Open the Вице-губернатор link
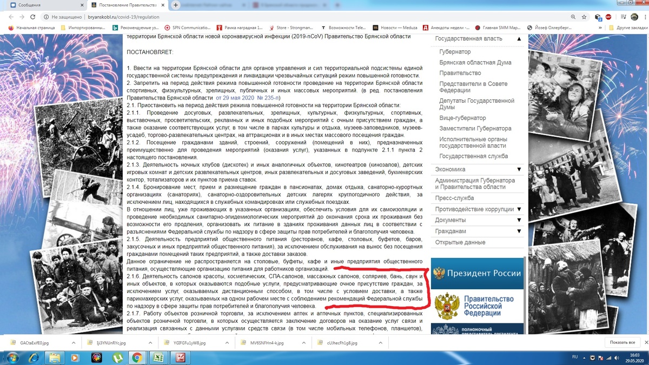The height and width of the screenshot is (365, 649). coord(462,118)
